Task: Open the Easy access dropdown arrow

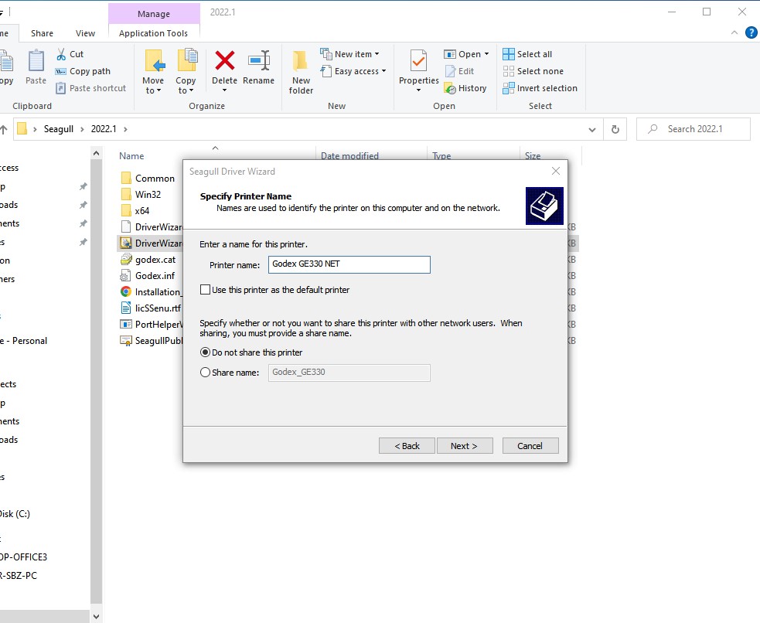Action: coord(384,71)
